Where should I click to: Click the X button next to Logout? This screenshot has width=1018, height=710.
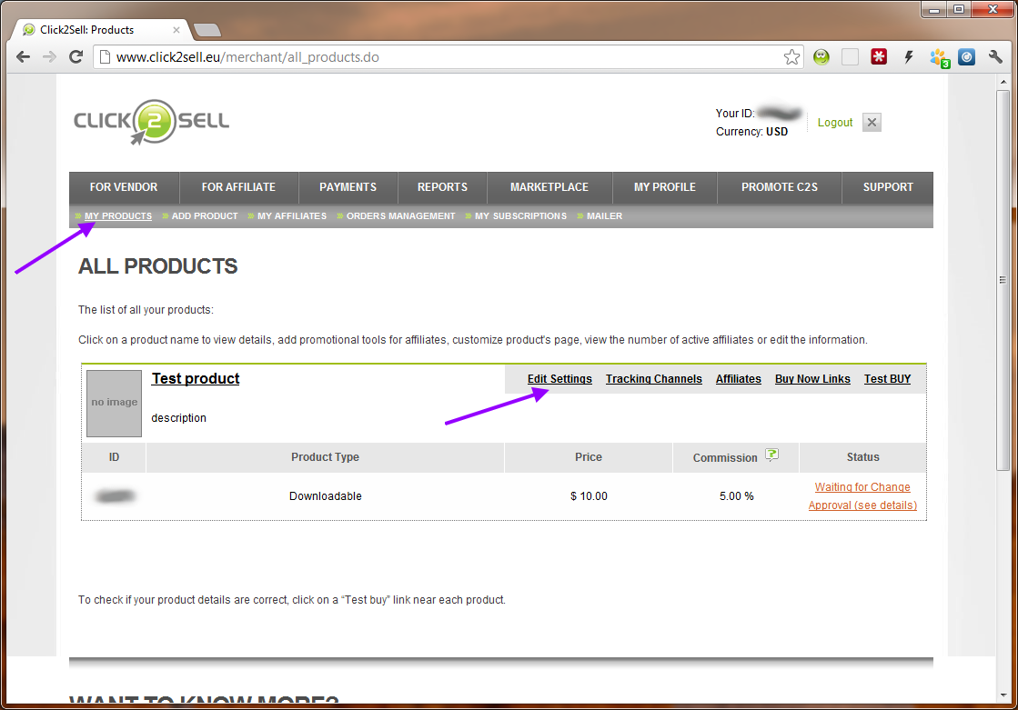(872, 122)
